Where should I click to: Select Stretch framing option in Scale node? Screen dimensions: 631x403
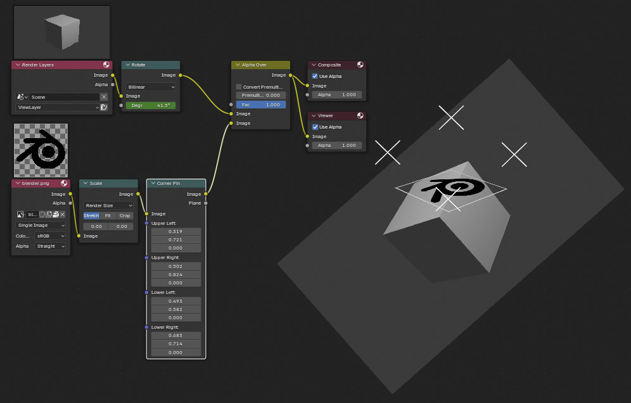click(x=91, y=216)
